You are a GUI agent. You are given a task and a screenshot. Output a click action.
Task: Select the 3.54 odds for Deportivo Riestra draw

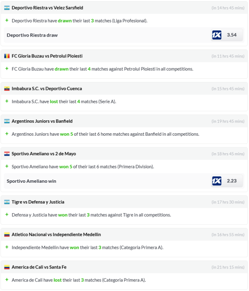tap(232, 35)
